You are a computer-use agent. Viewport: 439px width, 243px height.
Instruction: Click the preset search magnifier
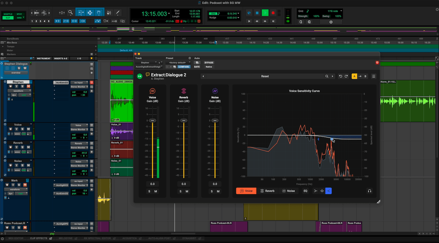click(327, 76)
